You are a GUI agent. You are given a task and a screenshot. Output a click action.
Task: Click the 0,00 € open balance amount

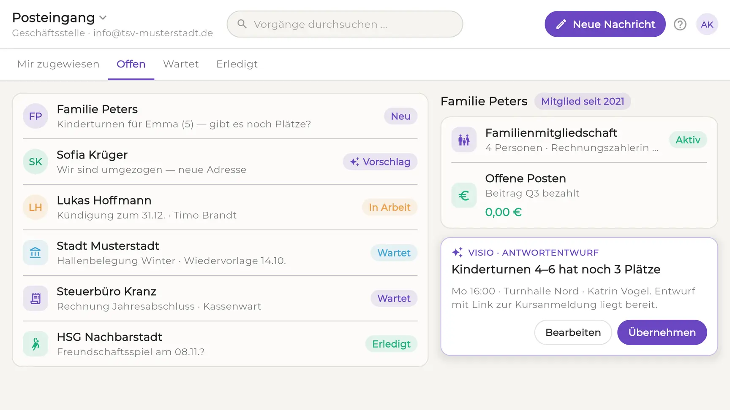(504, 212)
